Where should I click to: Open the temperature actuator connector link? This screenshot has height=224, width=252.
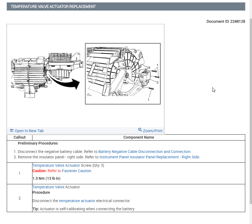[77, 201]
